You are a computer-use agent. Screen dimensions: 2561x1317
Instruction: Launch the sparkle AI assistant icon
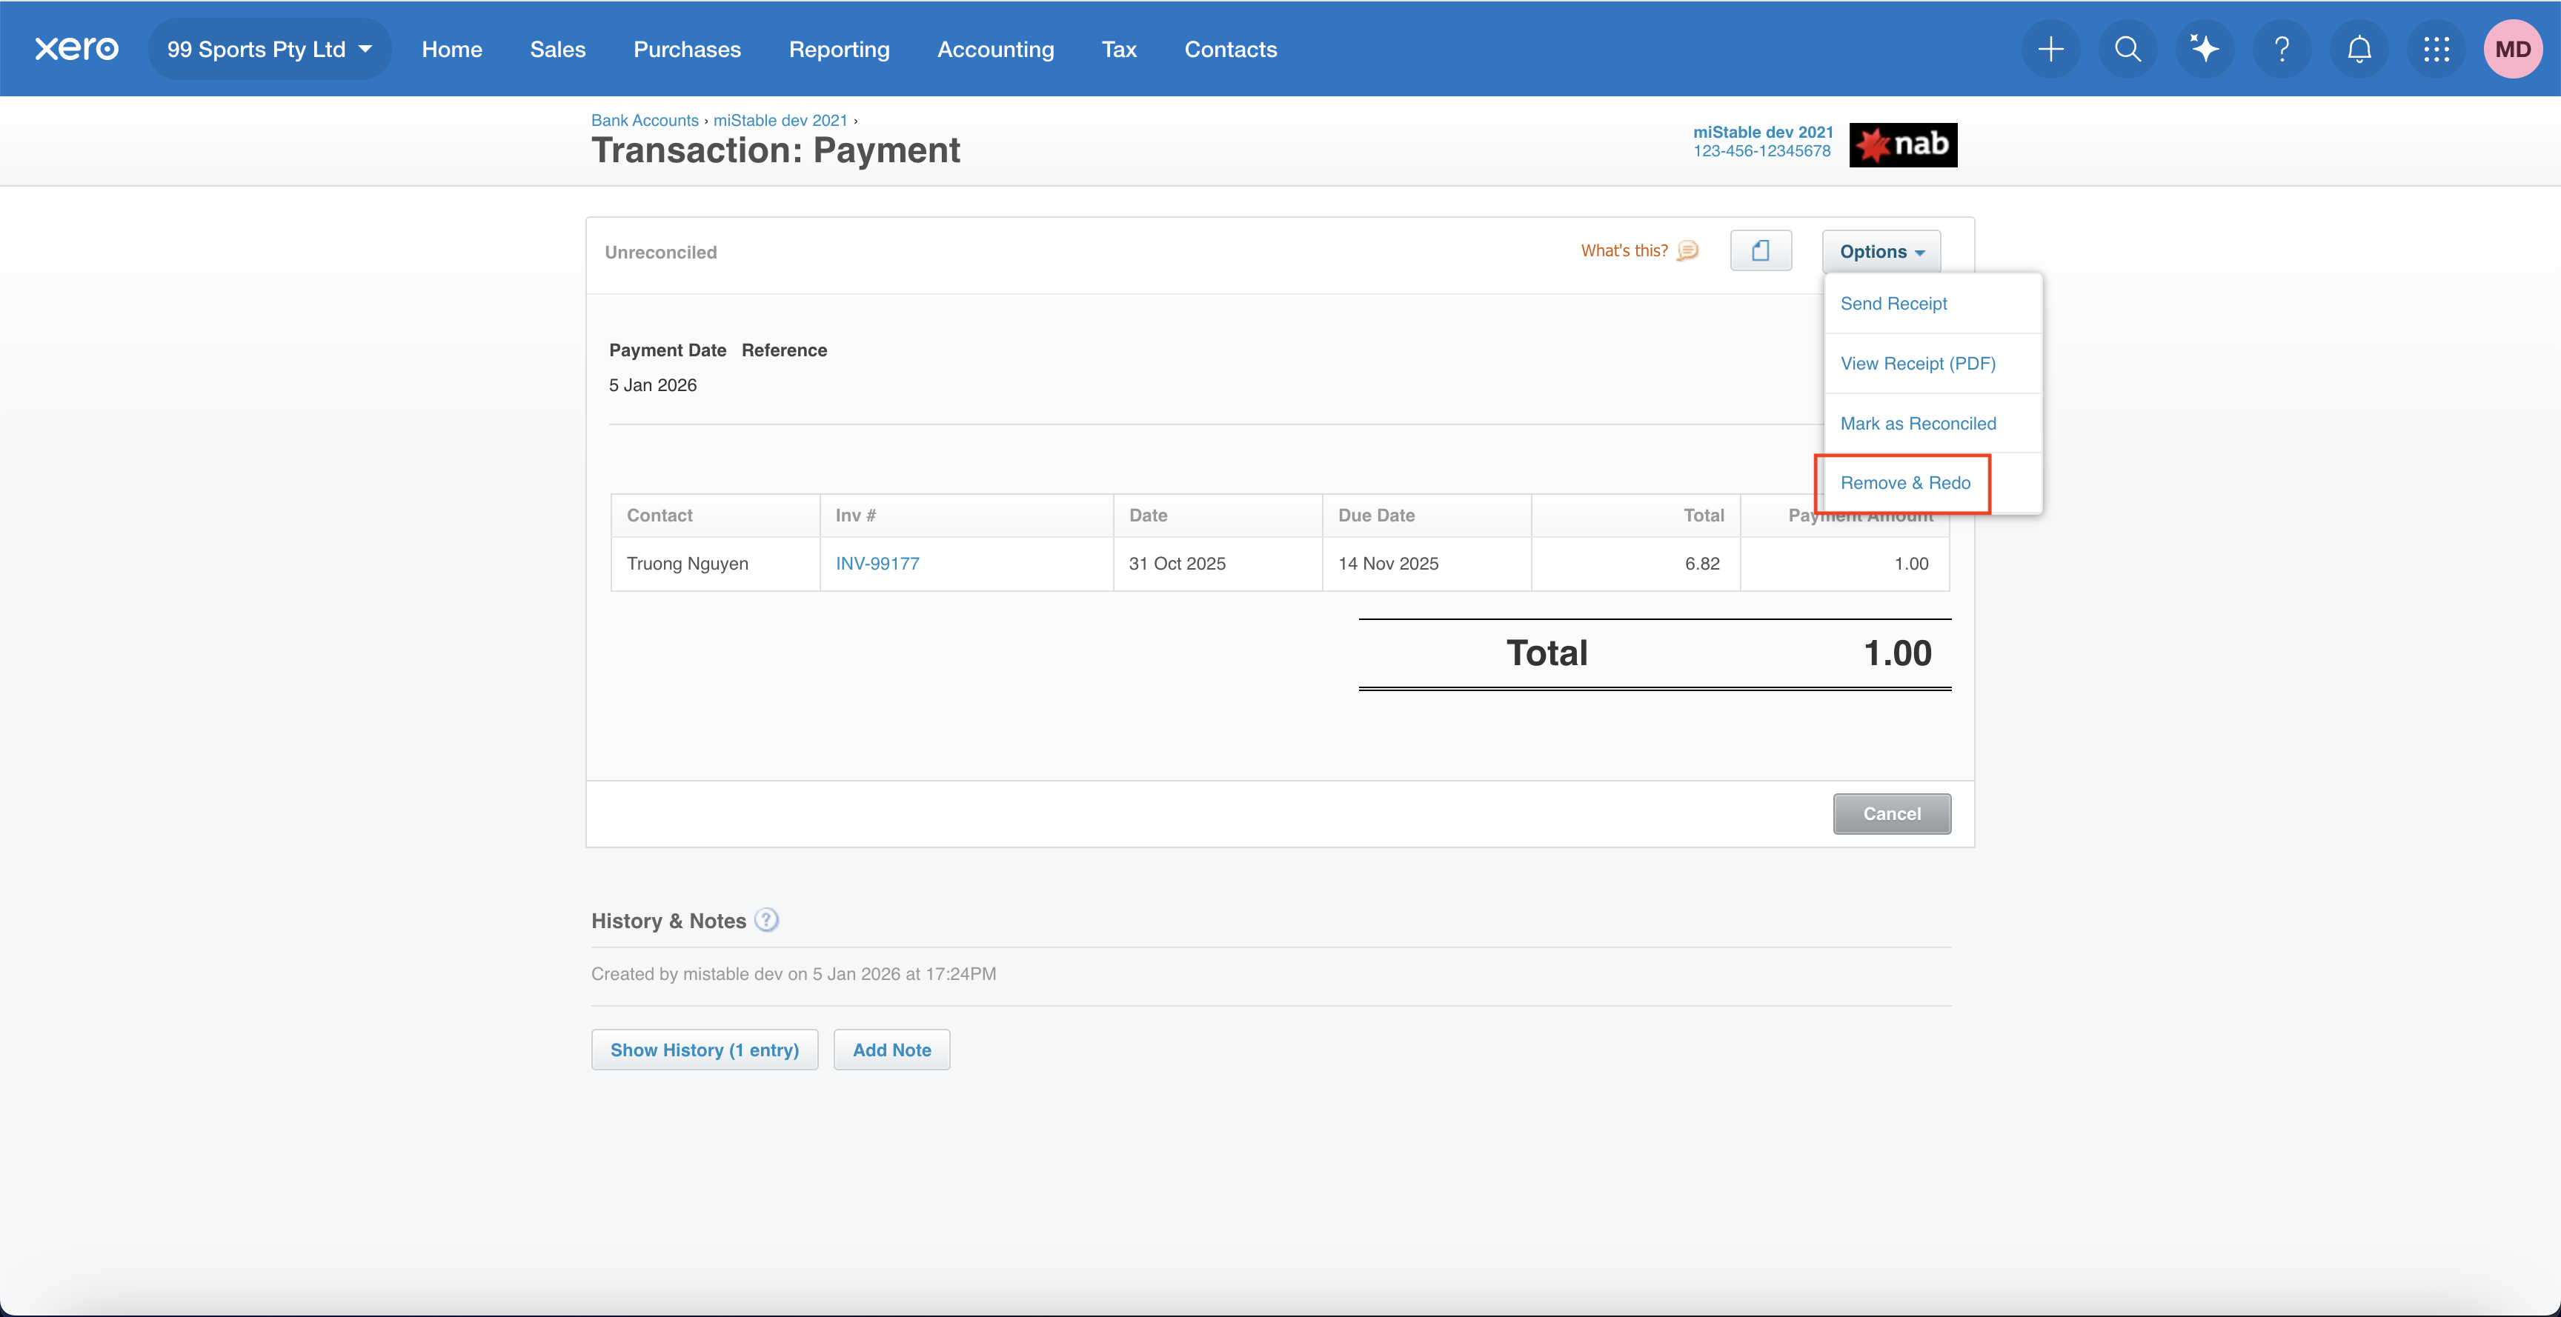click(2204, 49)
